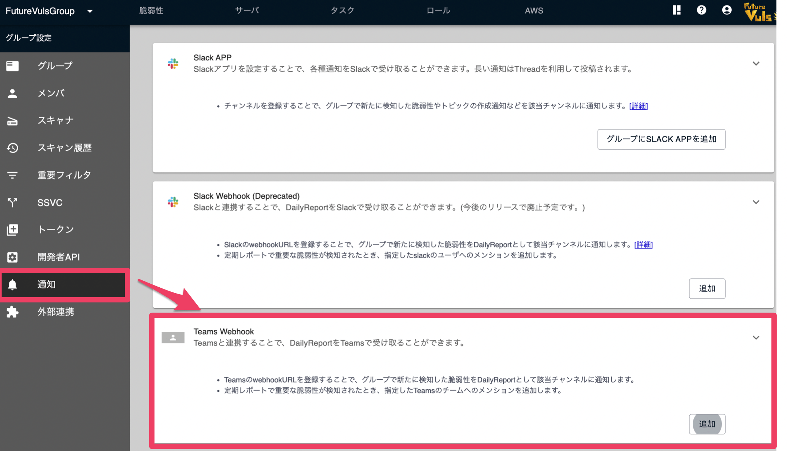The height and width of the screenshot is (451, 787).
Task: Open the user account icon menu
Action: 727,10
